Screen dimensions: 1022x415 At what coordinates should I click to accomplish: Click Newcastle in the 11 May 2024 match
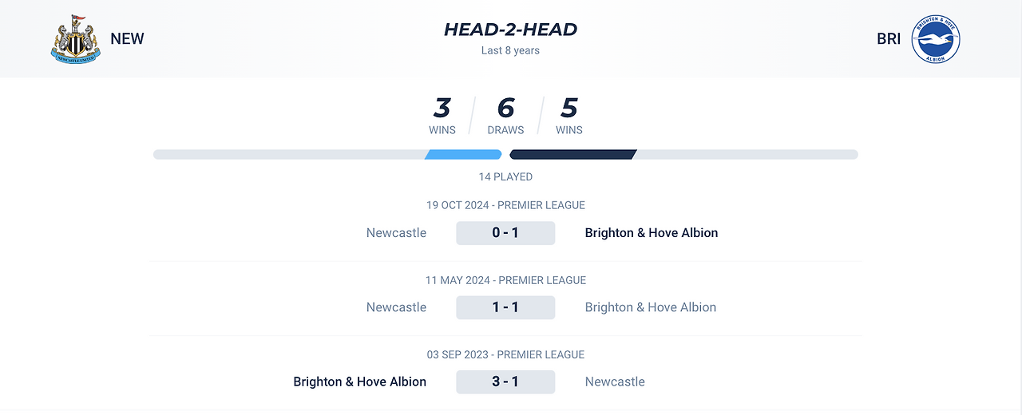(396, 307)
